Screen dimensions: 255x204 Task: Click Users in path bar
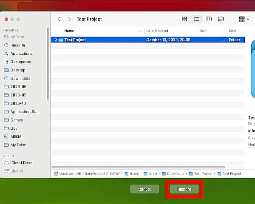(x=132, y=173)
